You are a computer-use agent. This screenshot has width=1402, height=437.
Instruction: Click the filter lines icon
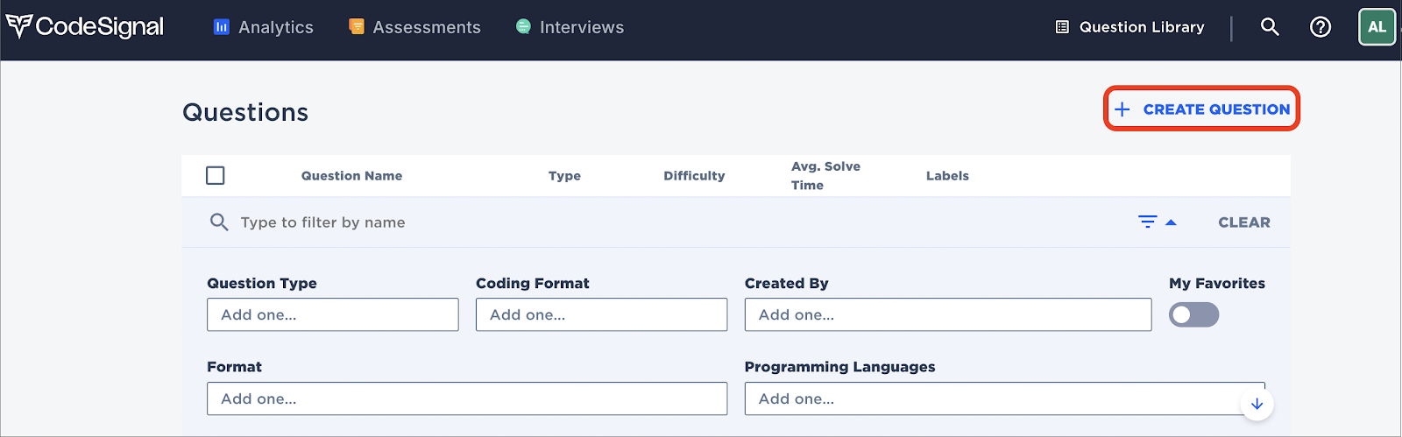click(1148, 222)
